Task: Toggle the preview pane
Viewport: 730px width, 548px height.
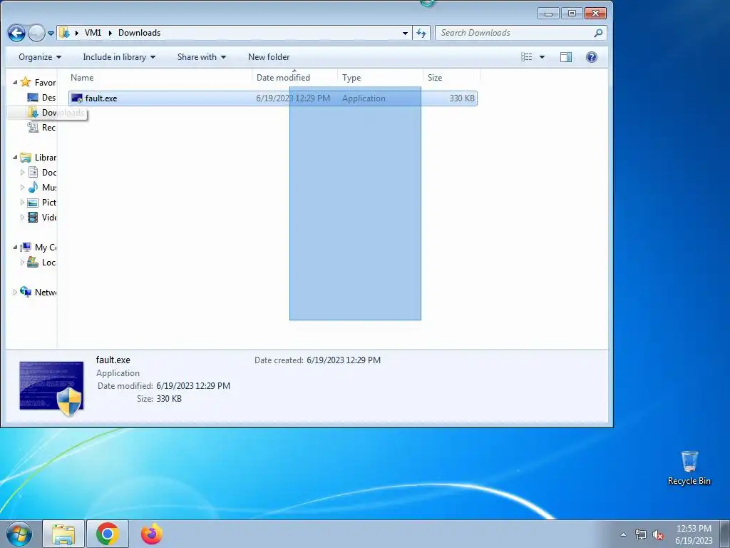Action: pyautogui.click(x=566, y=57)
